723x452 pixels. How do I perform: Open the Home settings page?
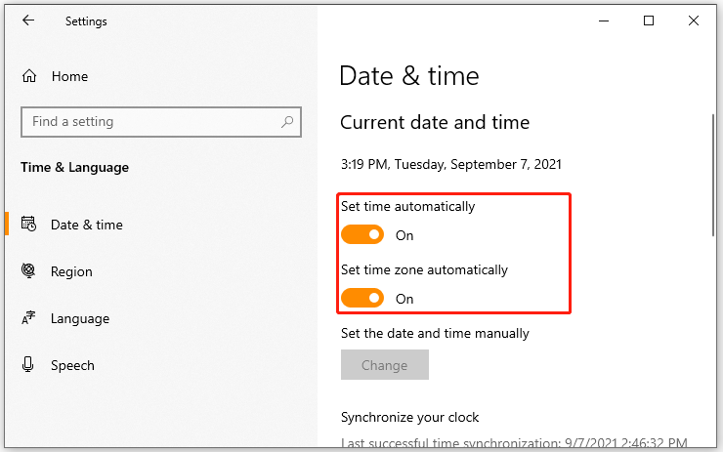pos(69,76)
